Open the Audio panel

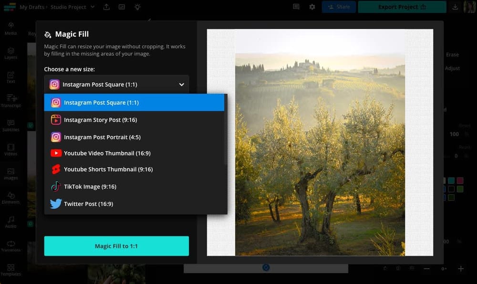[10, 222]
